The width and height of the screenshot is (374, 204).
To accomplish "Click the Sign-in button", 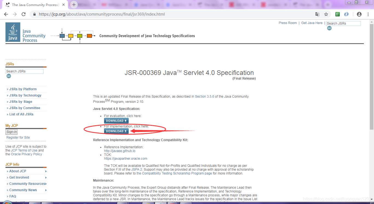I will click(12, 132).
